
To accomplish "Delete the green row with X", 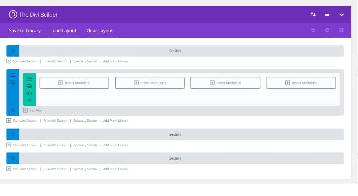I will coord(29,100).
